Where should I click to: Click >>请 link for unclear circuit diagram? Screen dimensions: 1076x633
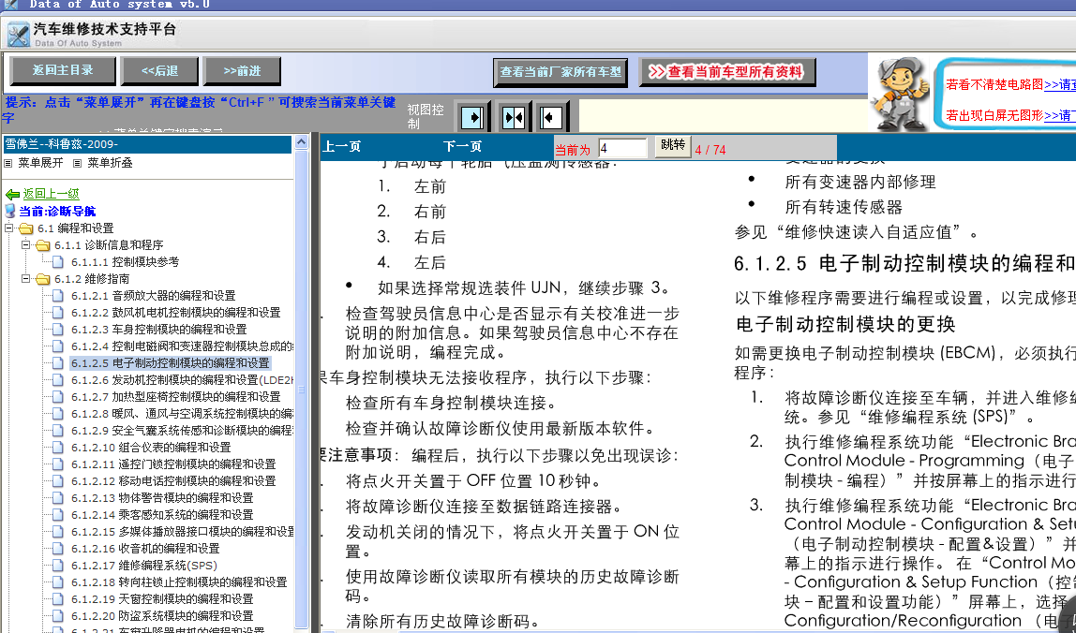coord(1059,85)
